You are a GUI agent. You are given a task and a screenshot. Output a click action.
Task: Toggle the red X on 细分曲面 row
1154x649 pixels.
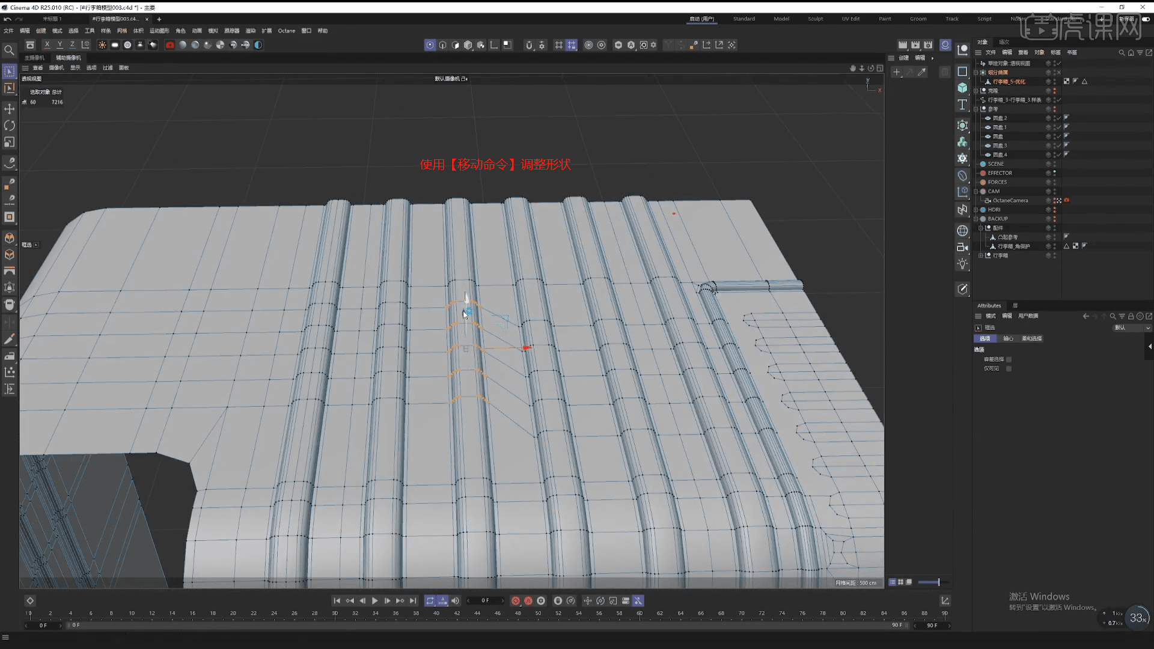[x=1059, y=72]
